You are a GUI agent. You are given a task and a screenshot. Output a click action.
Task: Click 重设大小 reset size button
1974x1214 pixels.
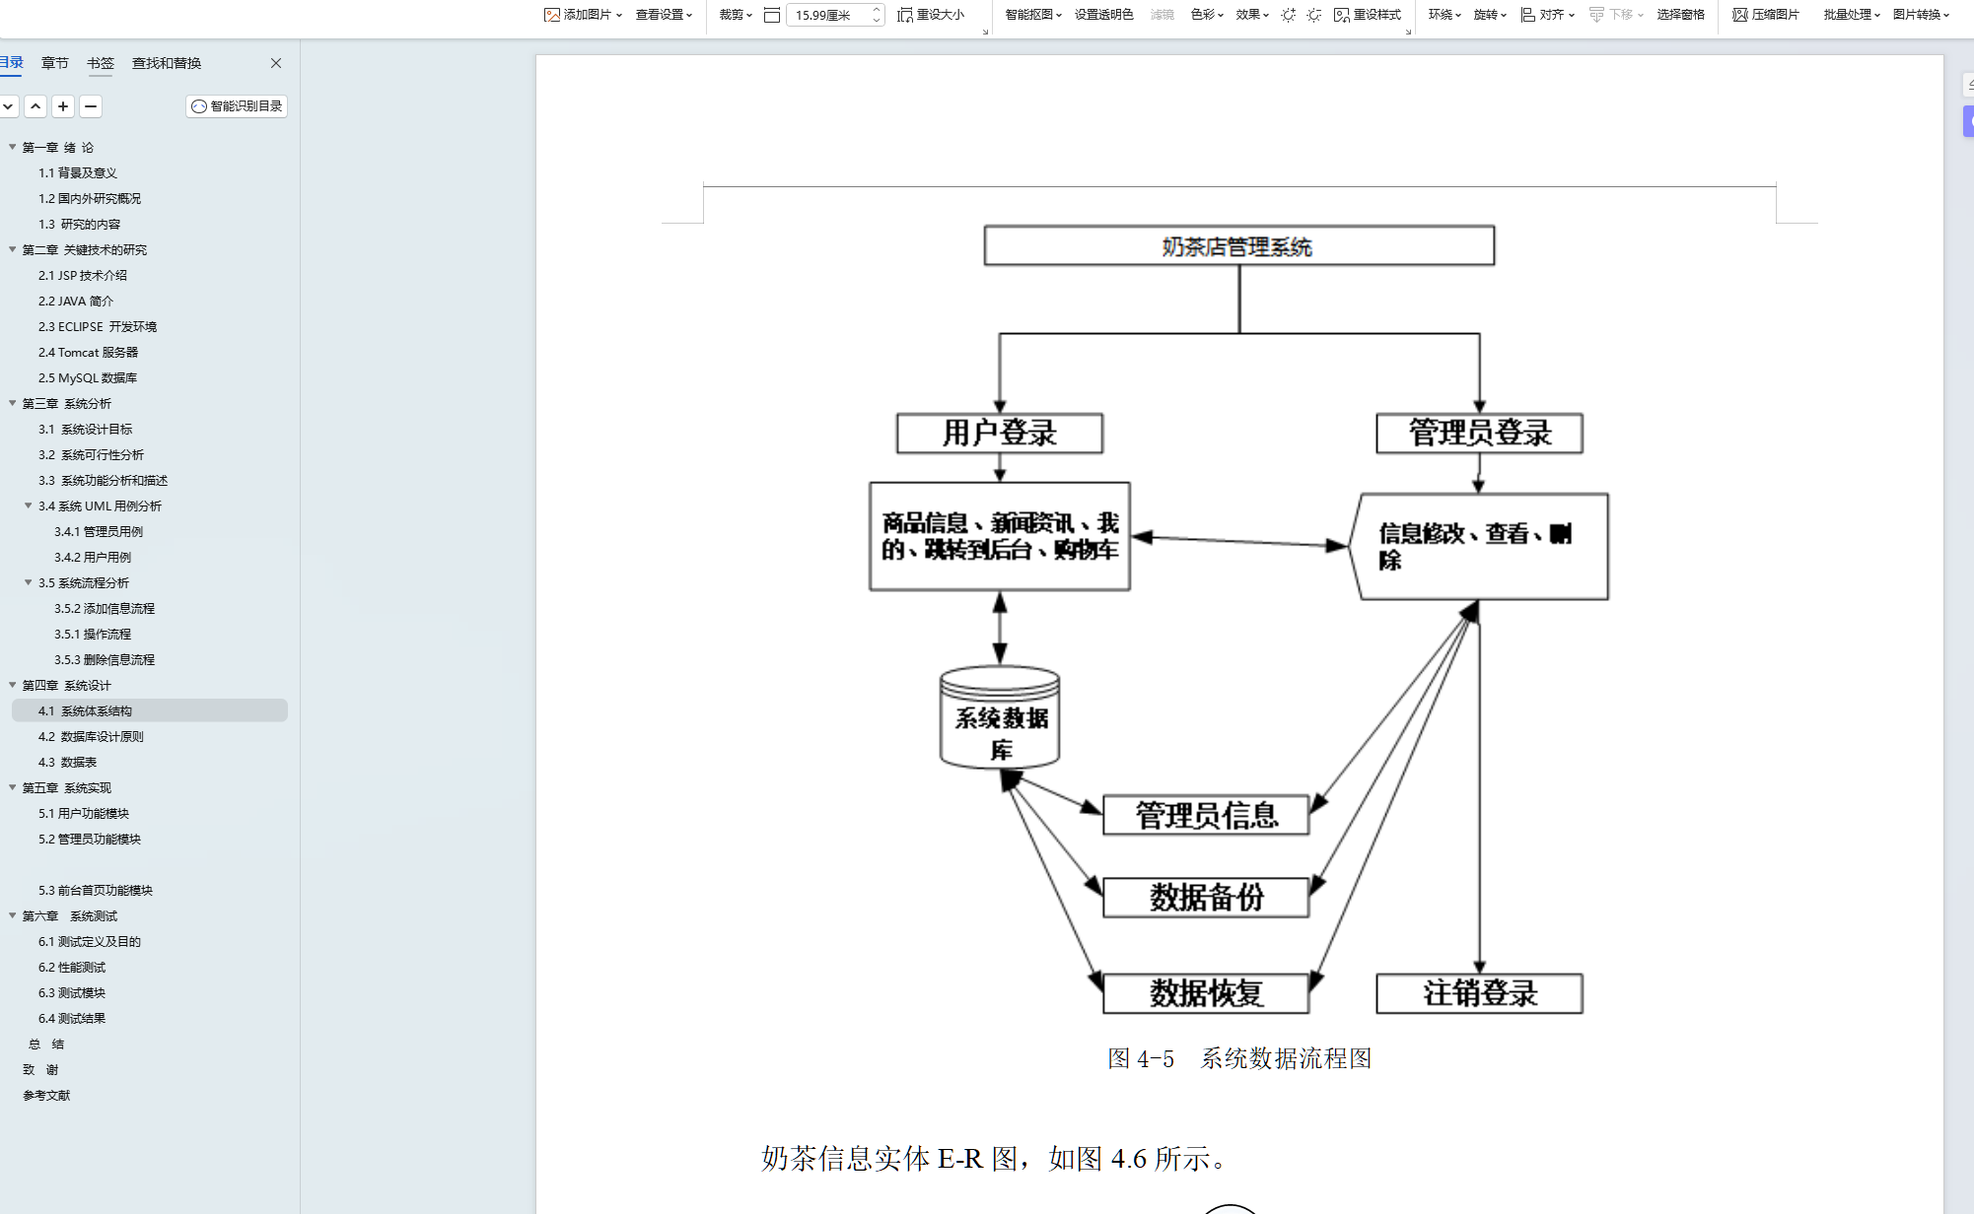tap(931, 15)
